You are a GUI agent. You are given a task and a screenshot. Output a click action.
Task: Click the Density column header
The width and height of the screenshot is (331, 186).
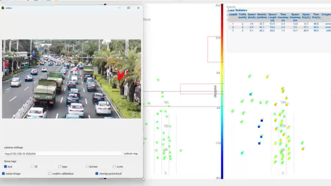(x=262, y=16)
